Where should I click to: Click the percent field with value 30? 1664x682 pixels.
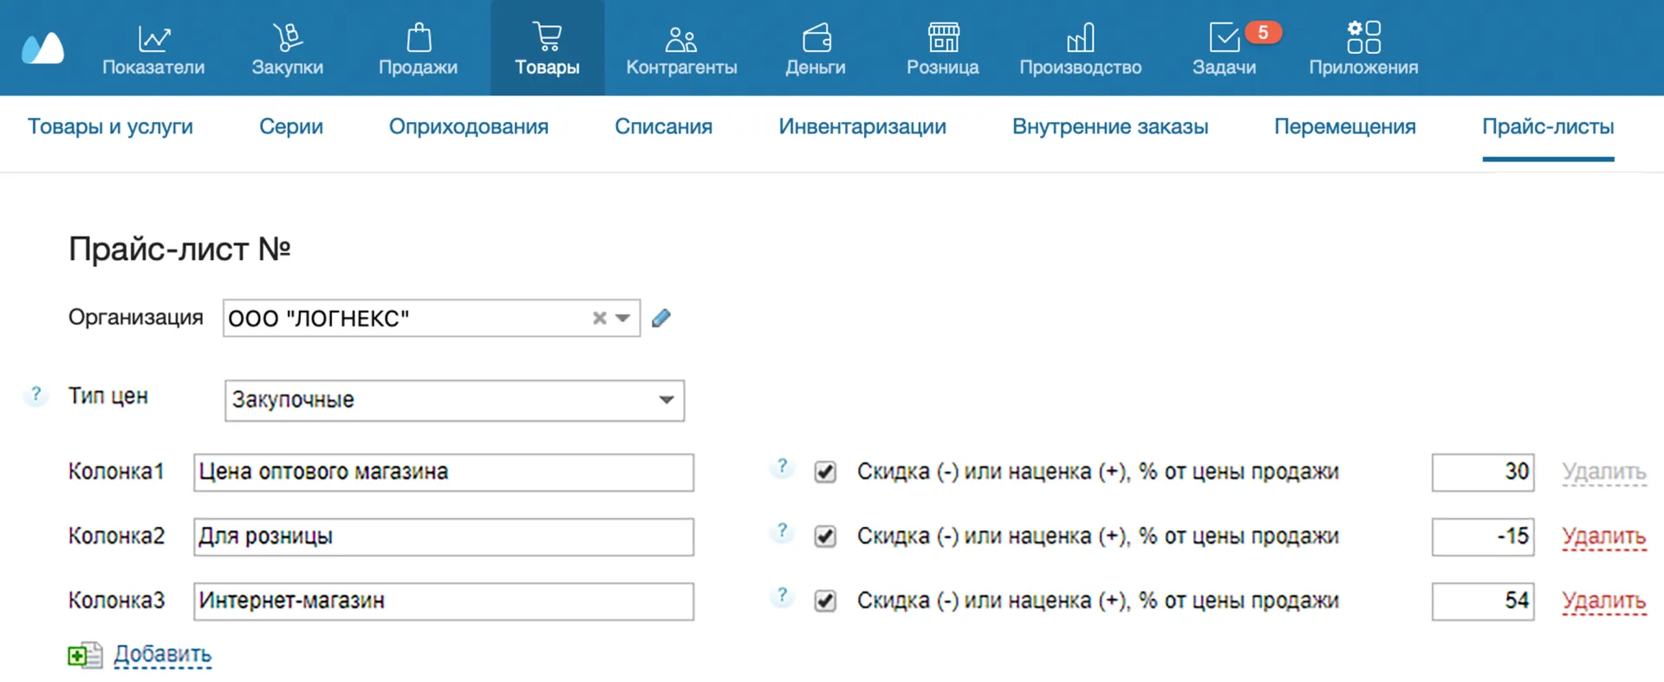pyautogui.click(x=1483, y=472)
